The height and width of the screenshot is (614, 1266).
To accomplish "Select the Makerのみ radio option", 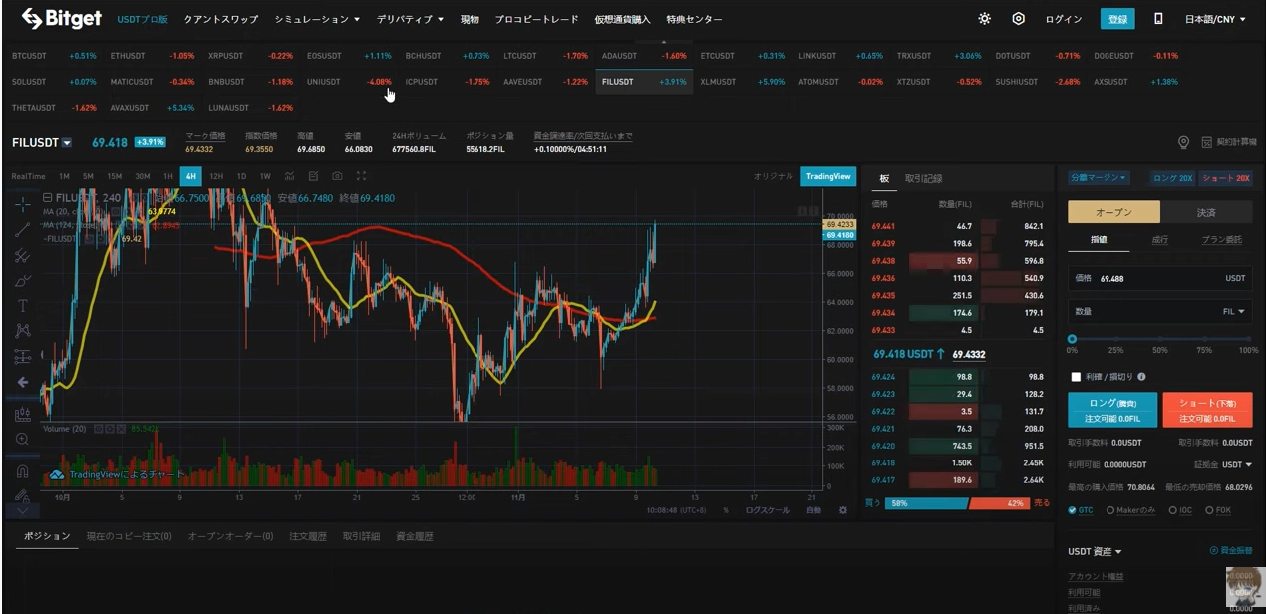I will click(1110, 510).
